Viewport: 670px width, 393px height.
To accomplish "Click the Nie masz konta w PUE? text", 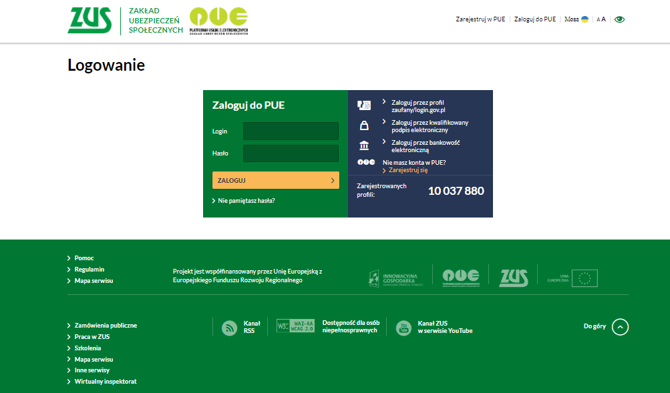I will click(414, 163).
